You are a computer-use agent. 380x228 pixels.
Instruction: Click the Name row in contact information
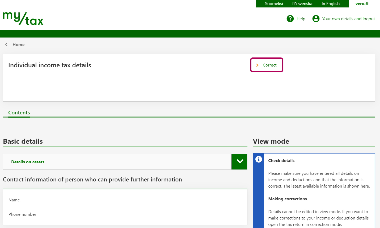14,200
